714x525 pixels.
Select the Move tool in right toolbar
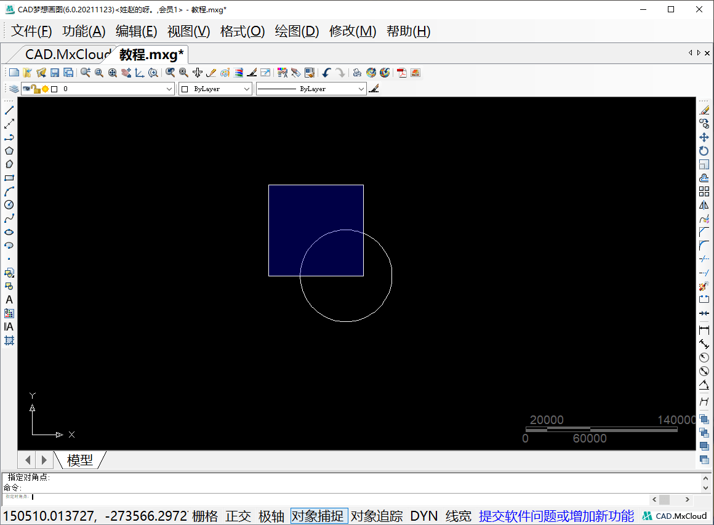(704, 137)
